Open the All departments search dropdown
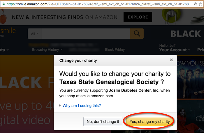 35,34
